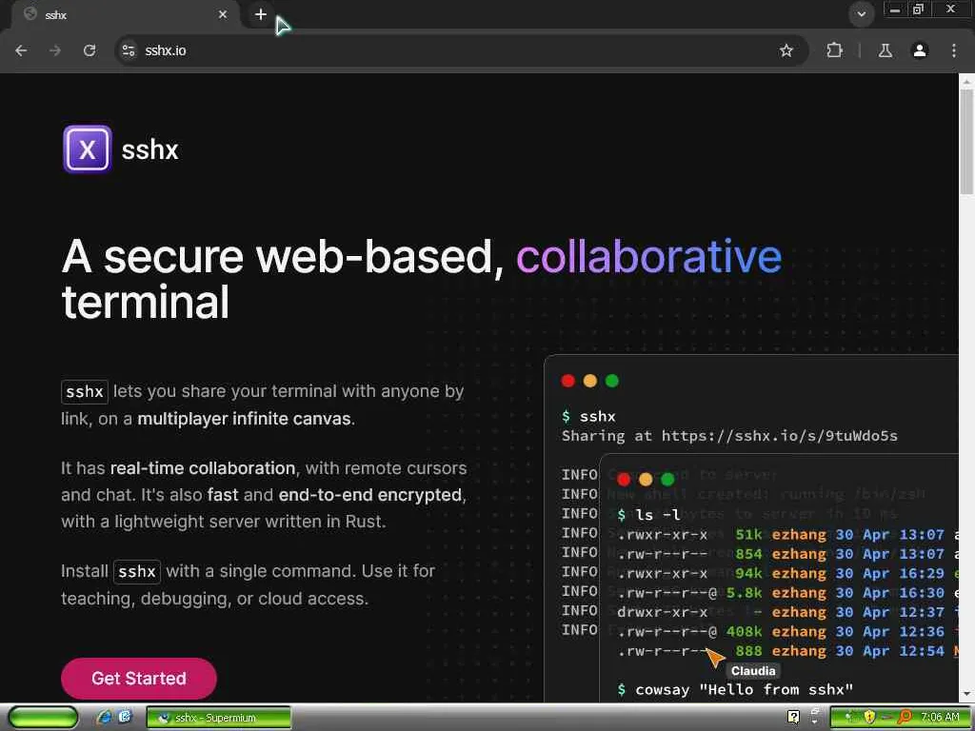Open the browser three-dot menu
The image size is (975, 731).
point(954,50)
